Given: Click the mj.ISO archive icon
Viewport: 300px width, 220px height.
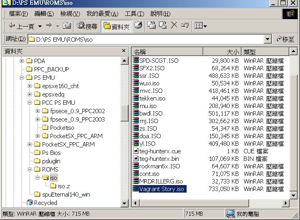Looking at the screenshot, I should coord(136,121).
